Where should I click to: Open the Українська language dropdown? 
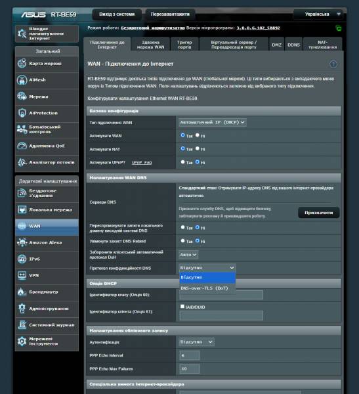tap(319, 14)
